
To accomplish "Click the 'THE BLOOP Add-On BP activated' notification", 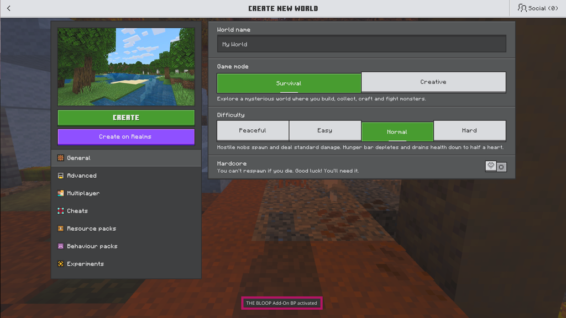I will point(281,303).
